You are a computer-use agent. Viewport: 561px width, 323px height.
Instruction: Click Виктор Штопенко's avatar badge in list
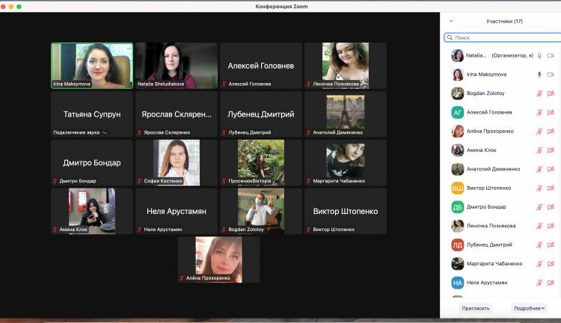457,188
